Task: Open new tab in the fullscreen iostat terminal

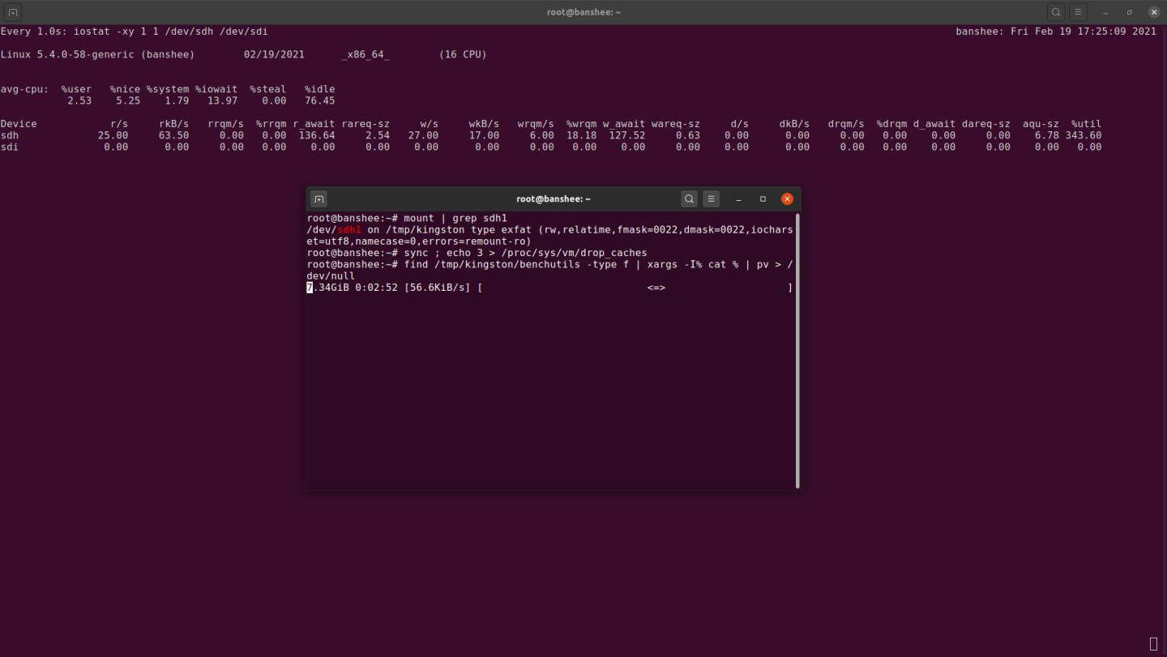Action: [x=12, y=12]
